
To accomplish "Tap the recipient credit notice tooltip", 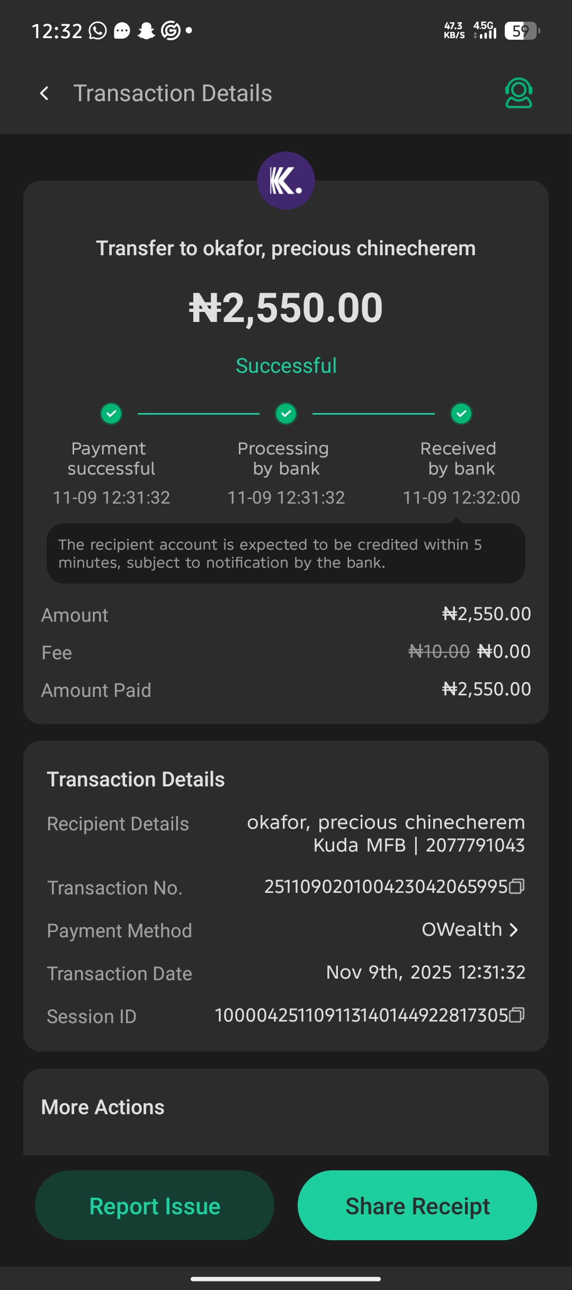I will click(x=286, y=553).
